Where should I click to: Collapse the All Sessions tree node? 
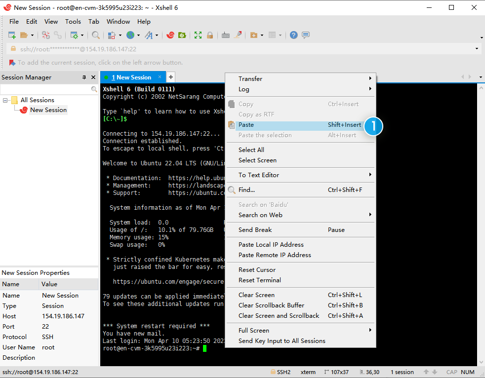(5, 100)
